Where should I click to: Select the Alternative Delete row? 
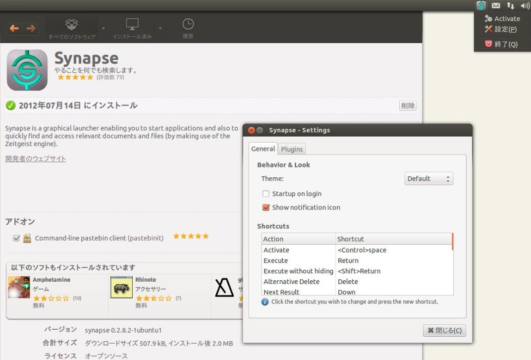(x=357, y=281)
